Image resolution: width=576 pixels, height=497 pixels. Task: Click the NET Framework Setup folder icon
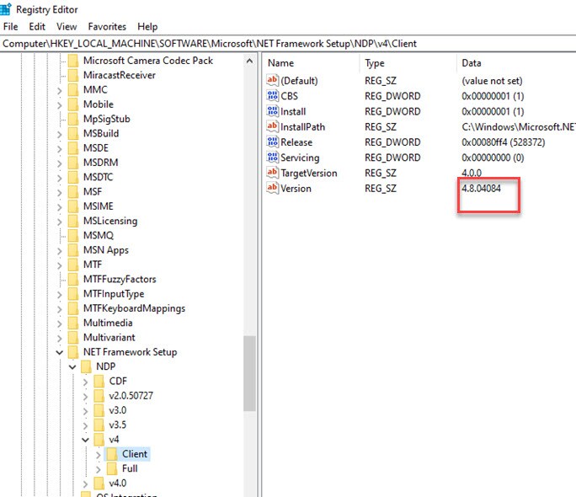pyautogui.click(x=73, y=352)
